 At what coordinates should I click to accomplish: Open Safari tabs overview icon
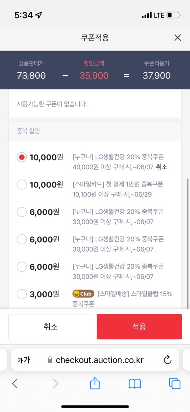click(x=175, y=383)
